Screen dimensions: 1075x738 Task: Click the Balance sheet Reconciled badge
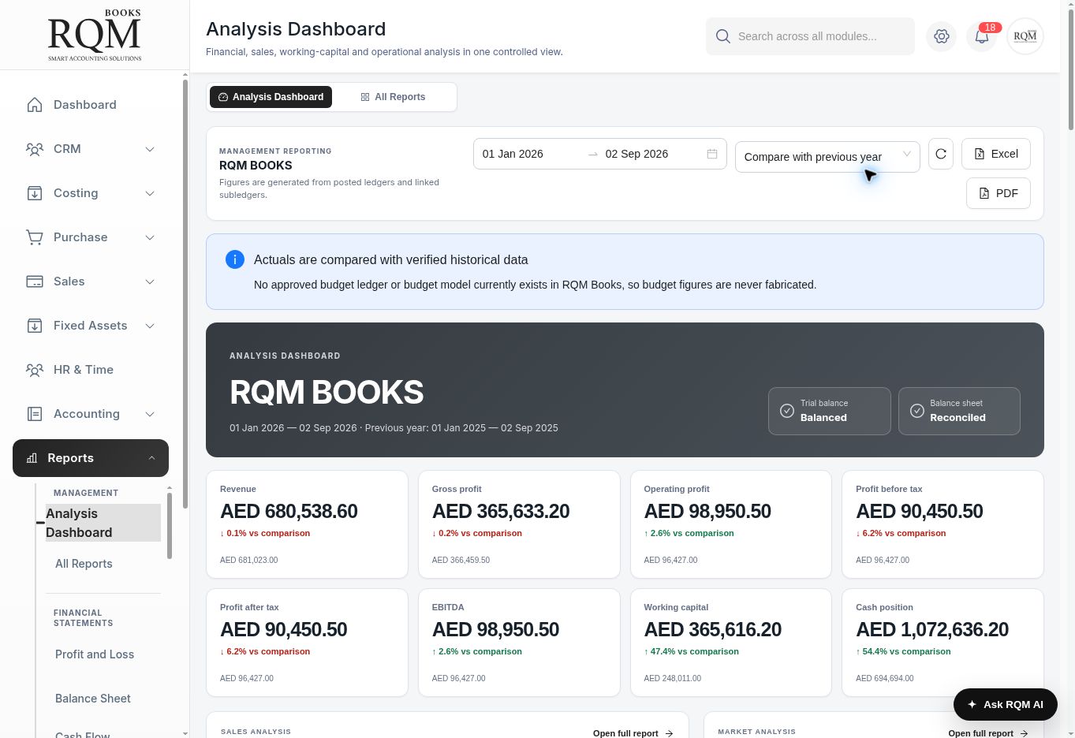click(x=959, y=411)
